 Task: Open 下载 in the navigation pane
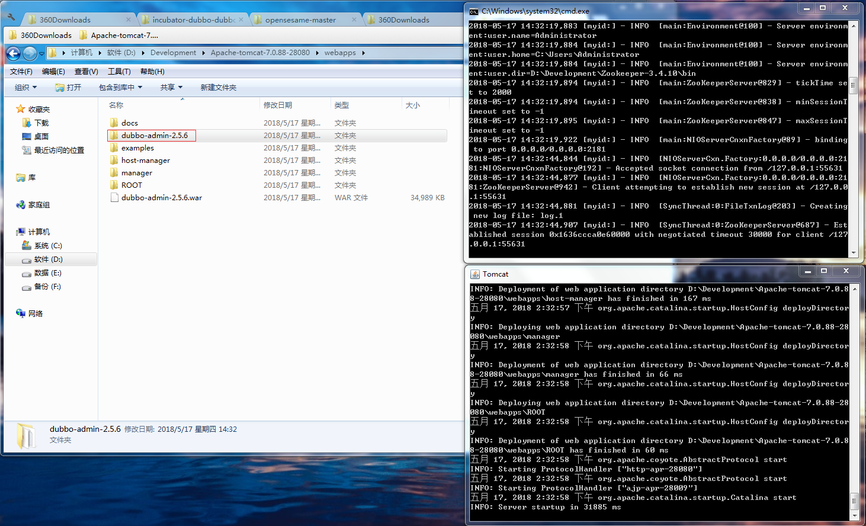click(x=41, y=123)
